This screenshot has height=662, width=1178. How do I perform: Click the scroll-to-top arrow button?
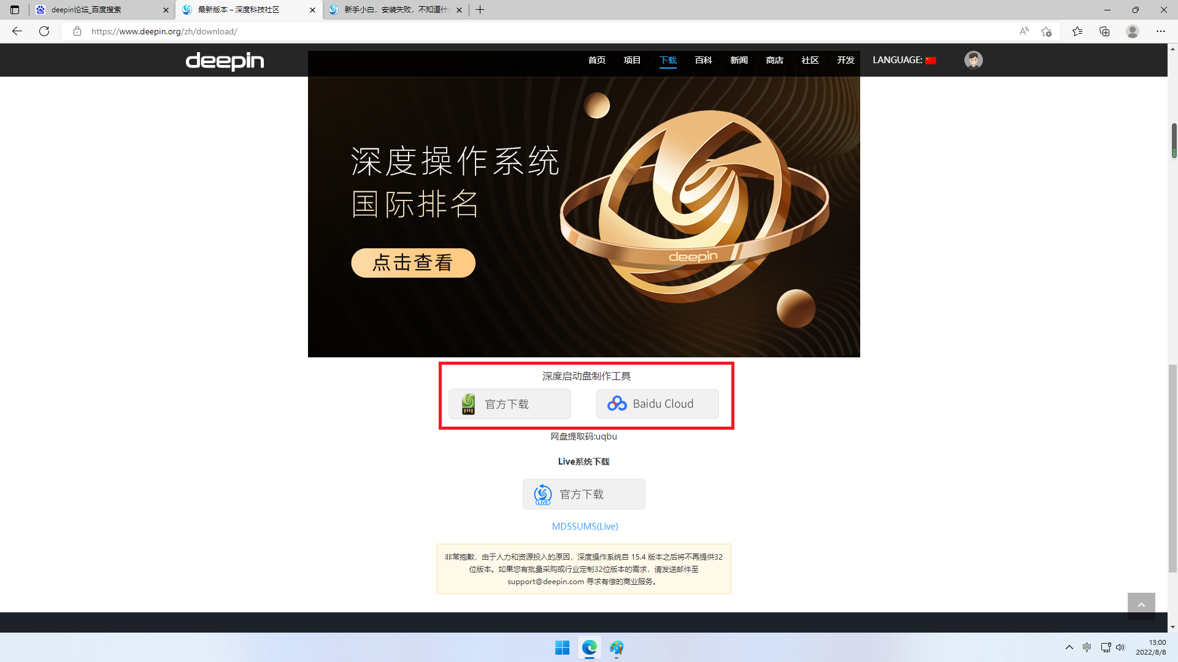(1141, 606)
